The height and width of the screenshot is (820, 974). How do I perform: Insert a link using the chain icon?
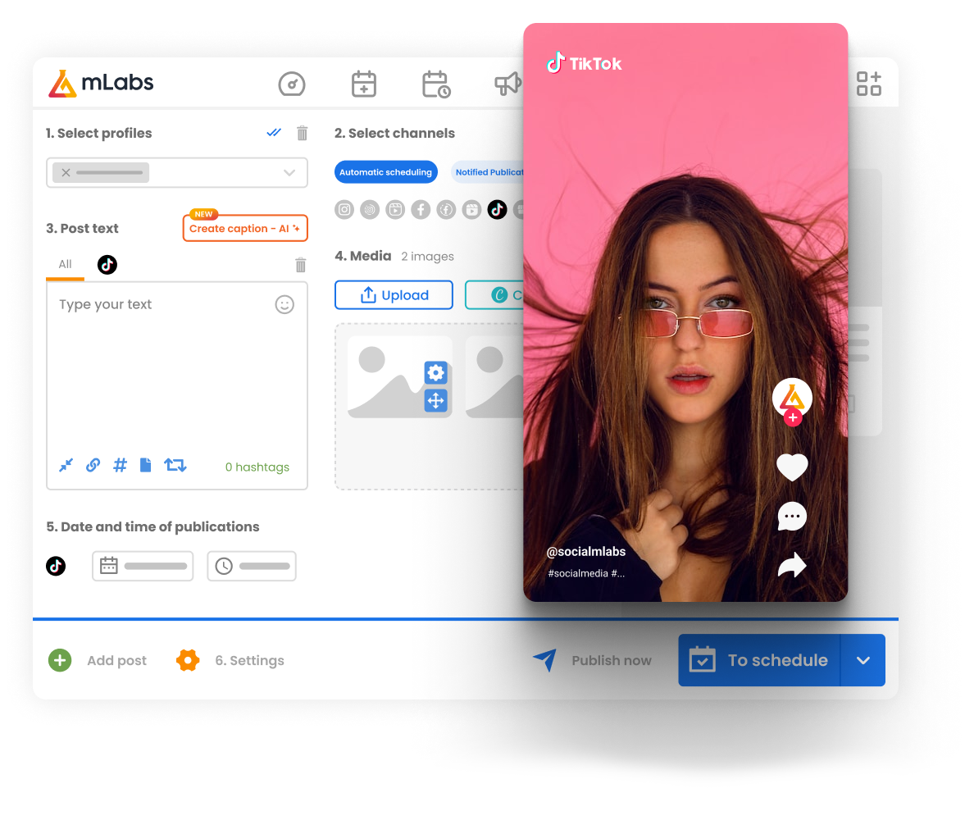point(93,466)
